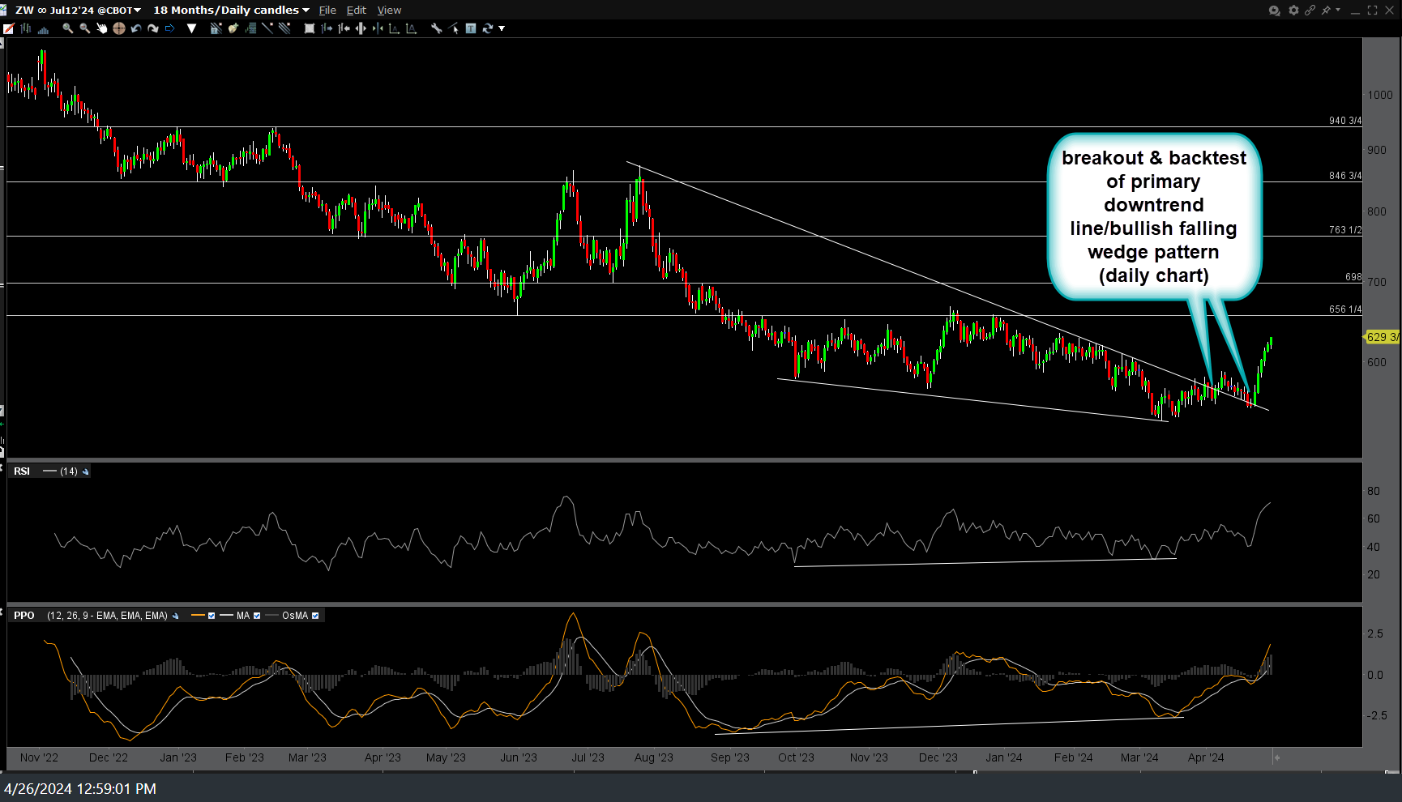Disable the OsMA histogram checkbox

click(315, 616)
